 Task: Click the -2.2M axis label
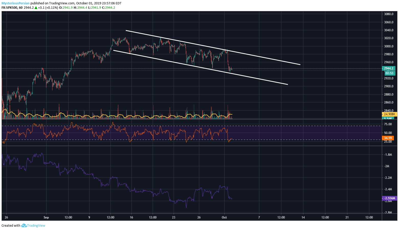388,178
